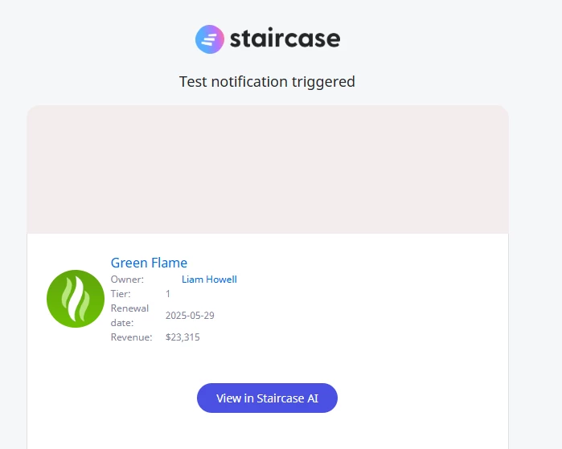Viewport: 562px width, 449px height.
Task: Click the Revenue: field label
Action: point(132,337)
